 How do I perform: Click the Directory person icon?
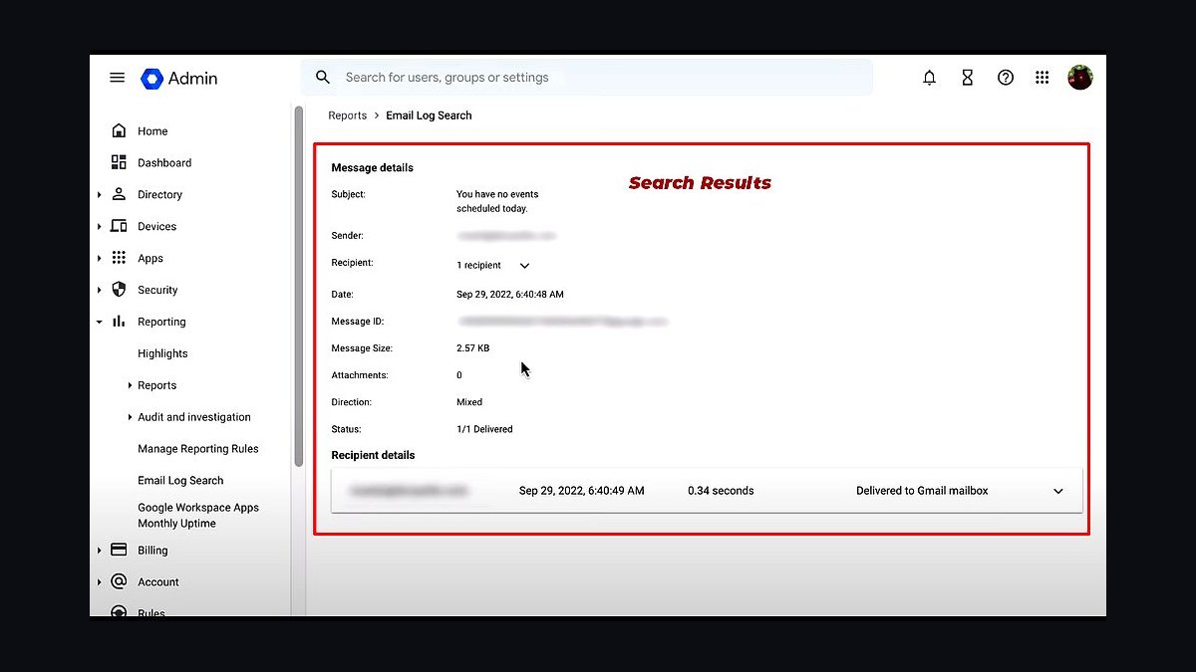click(119, 194)
